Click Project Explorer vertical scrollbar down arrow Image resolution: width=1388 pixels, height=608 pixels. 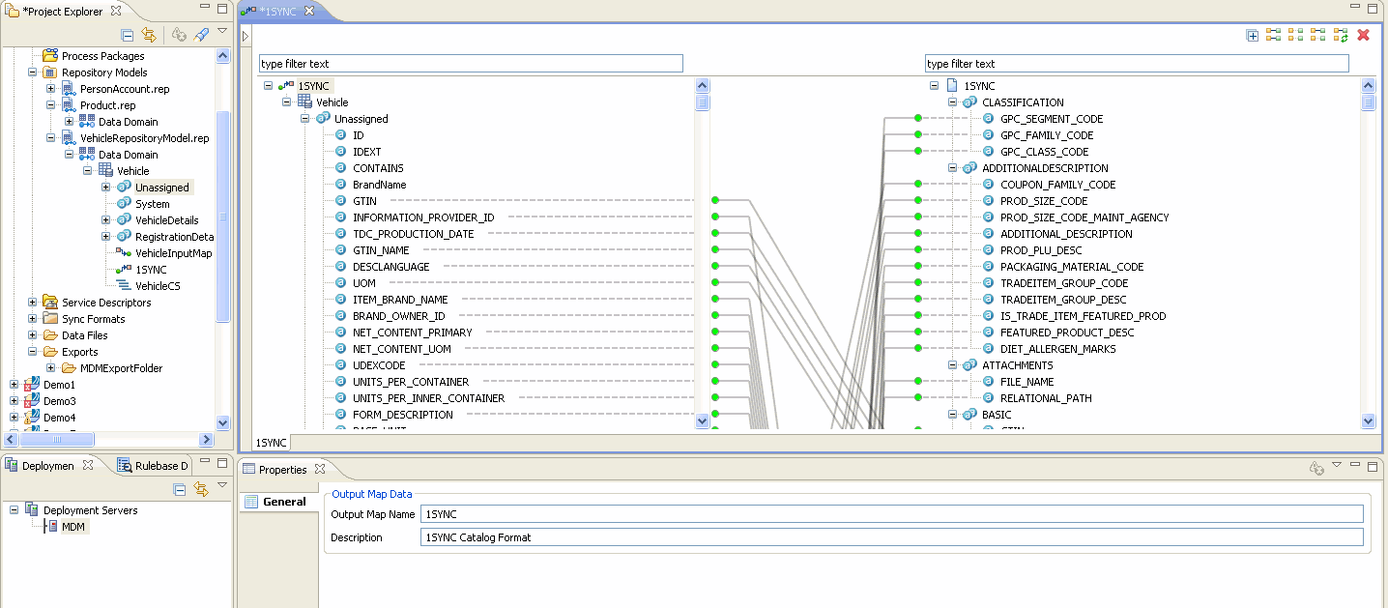click(223, 422)
